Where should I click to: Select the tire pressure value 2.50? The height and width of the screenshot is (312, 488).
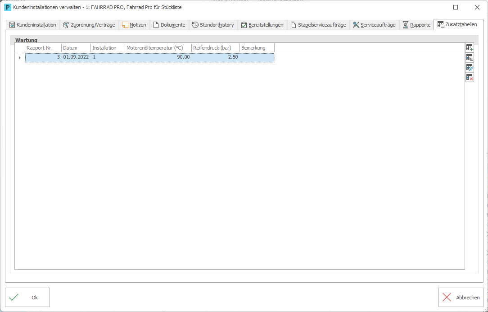[215, 58]
